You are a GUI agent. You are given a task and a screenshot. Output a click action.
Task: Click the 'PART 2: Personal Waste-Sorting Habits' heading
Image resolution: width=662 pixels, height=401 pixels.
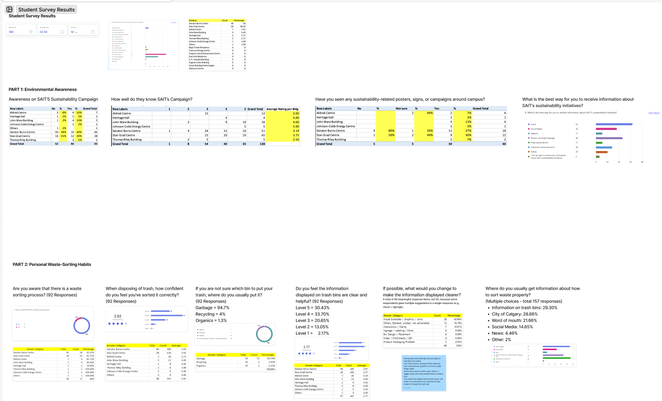coord(52,265)
